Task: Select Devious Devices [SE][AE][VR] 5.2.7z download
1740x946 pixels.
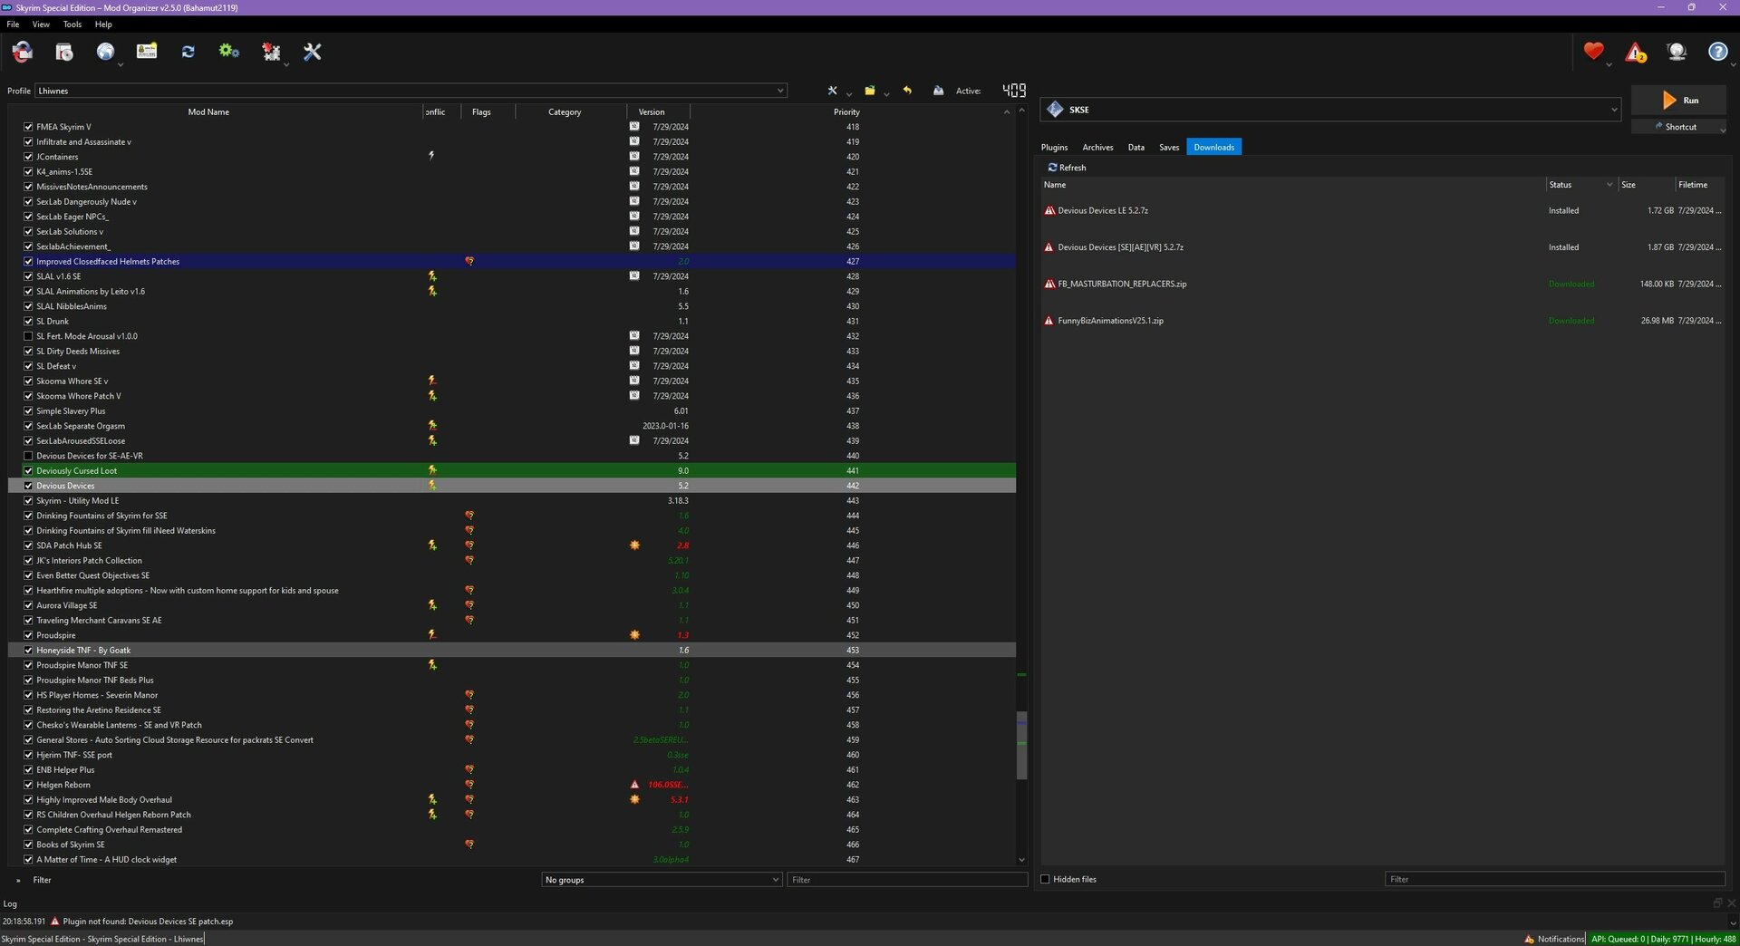Action: [1382, 247]
